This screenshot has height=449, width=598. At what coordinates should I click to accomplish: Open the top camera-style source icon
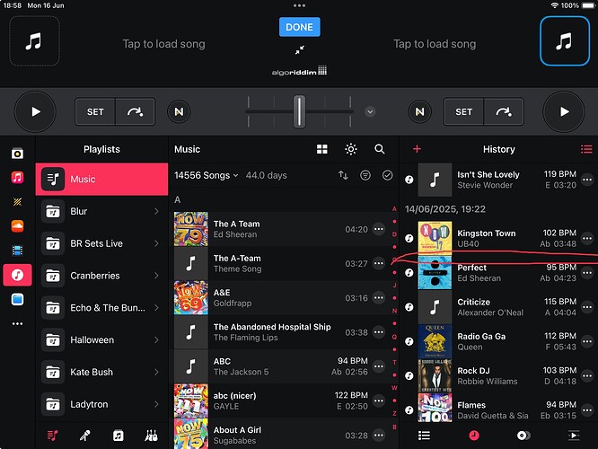tap(17, 154)
